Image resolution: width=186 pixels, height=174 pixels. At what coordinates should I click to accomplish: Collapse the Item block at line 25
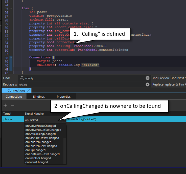tap(11, 8)
